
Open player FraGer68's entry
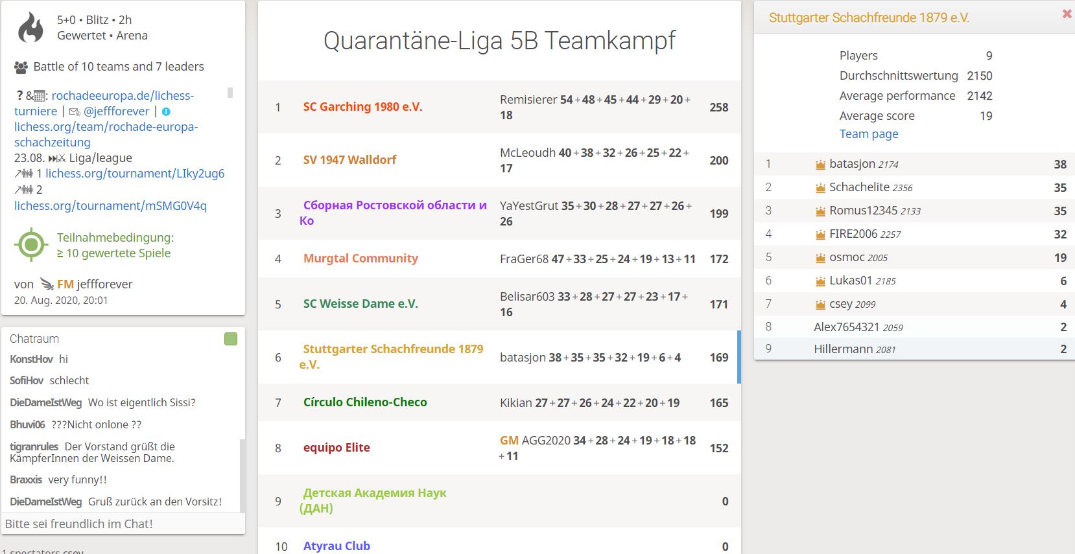(524, 259)
